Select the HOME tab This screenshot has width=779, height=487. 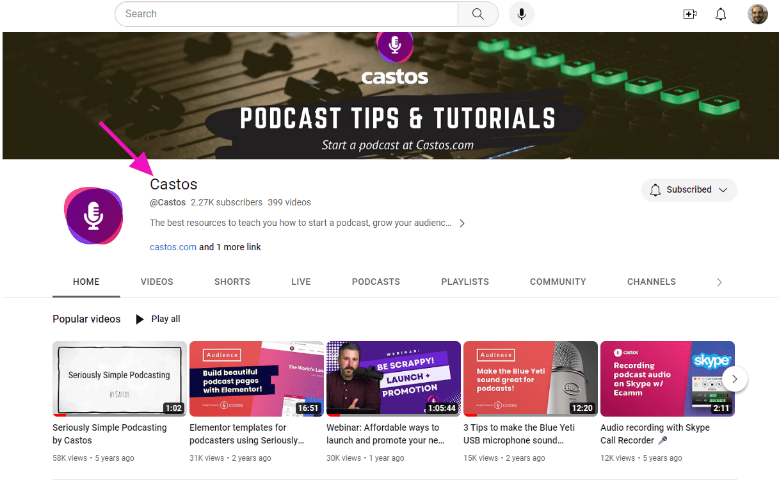(x=86, y=282)
